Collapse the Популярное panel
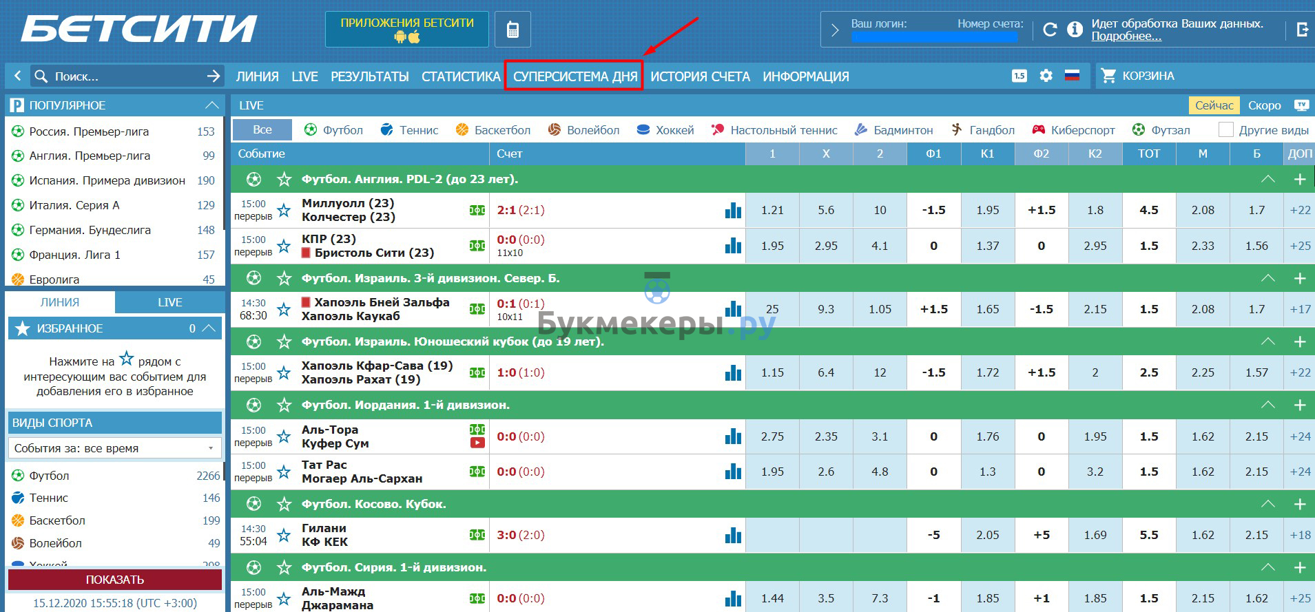The width and height of the screenshot is (1315, 612). (x=211, y=105)
